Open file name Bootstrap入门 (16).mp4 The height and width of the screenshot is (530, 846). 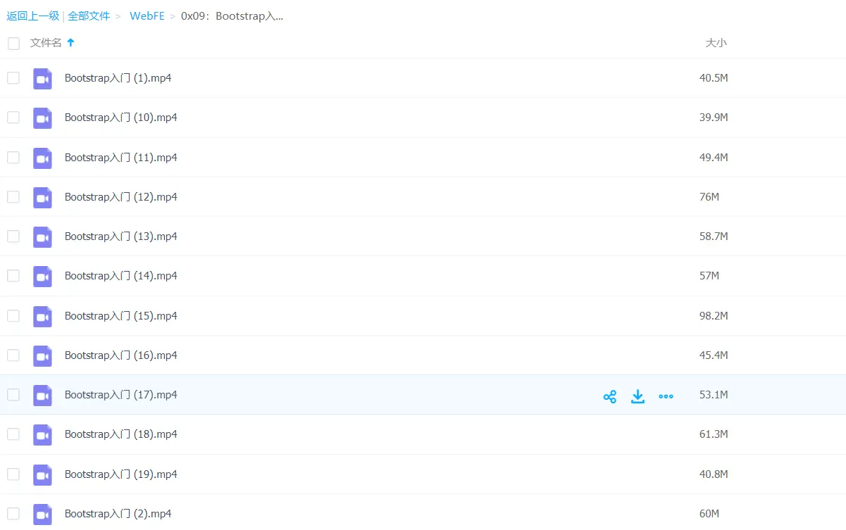pyautogui.click(x=120, y=355)
